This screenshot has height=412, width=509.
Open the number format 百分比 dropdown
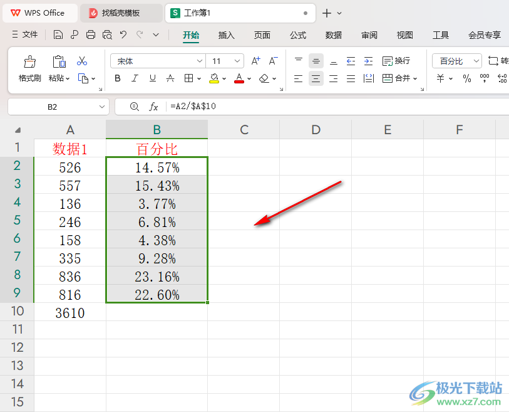coord(476,61)
